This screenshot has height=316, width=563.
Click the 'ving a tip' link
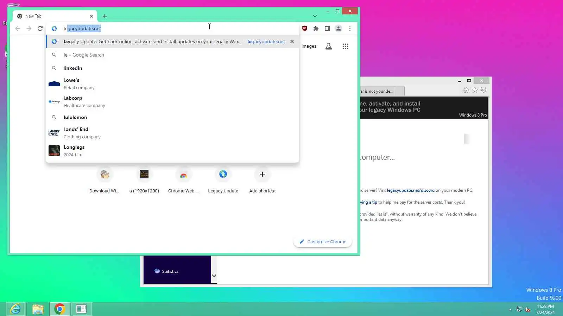point(368,202)
